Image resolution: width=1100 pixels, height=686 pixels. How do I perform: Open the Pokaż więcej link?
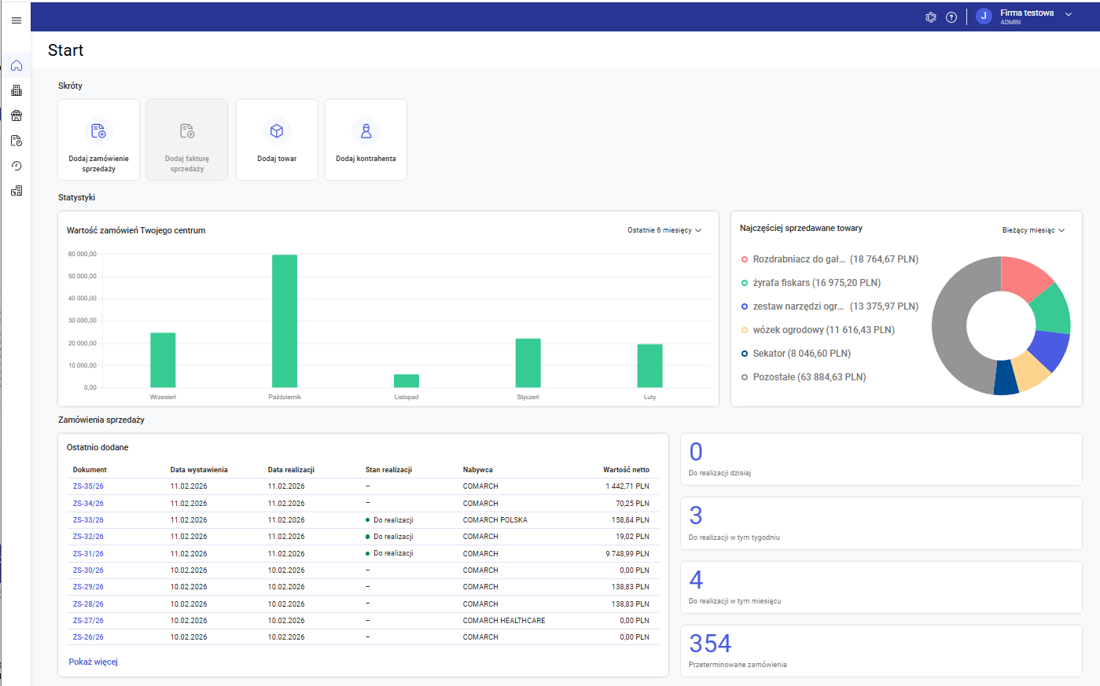(93, 662)
